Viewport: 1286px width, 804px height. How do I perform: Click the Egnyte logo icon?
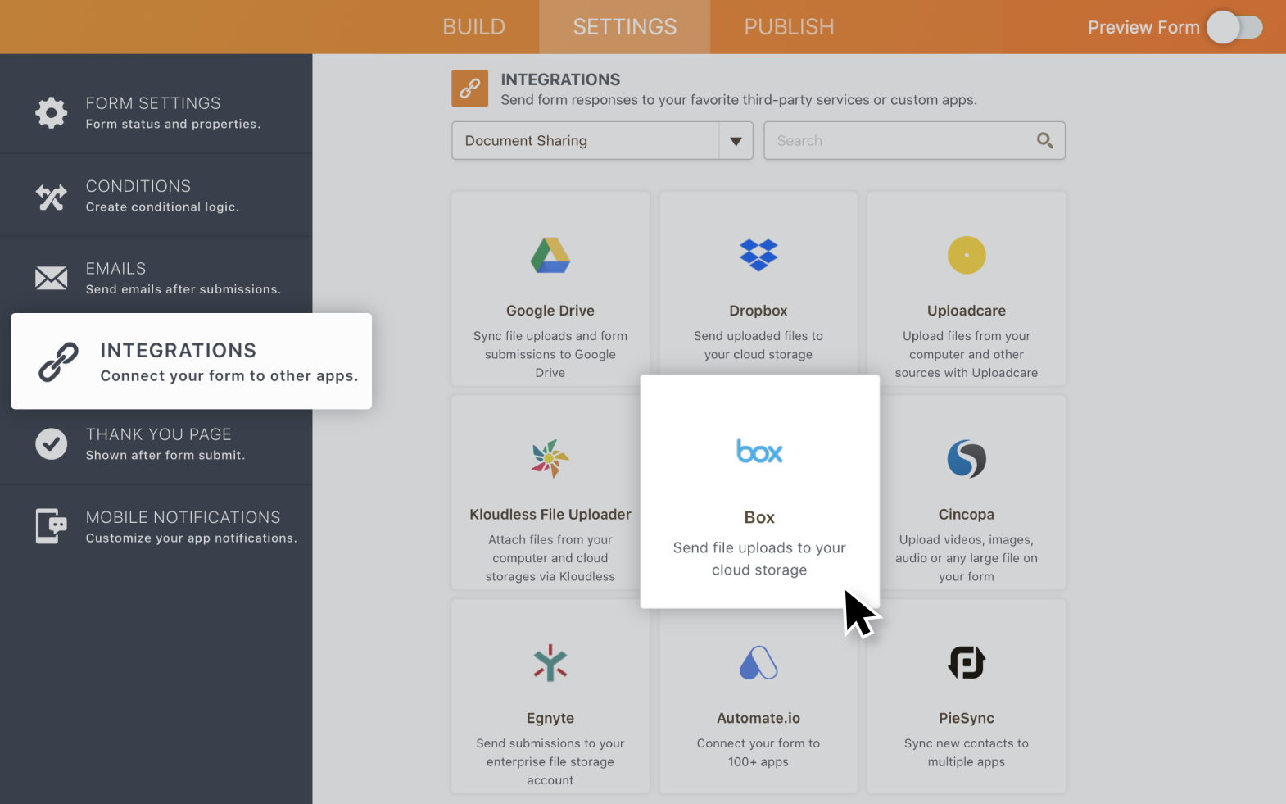tap(550, 663)
